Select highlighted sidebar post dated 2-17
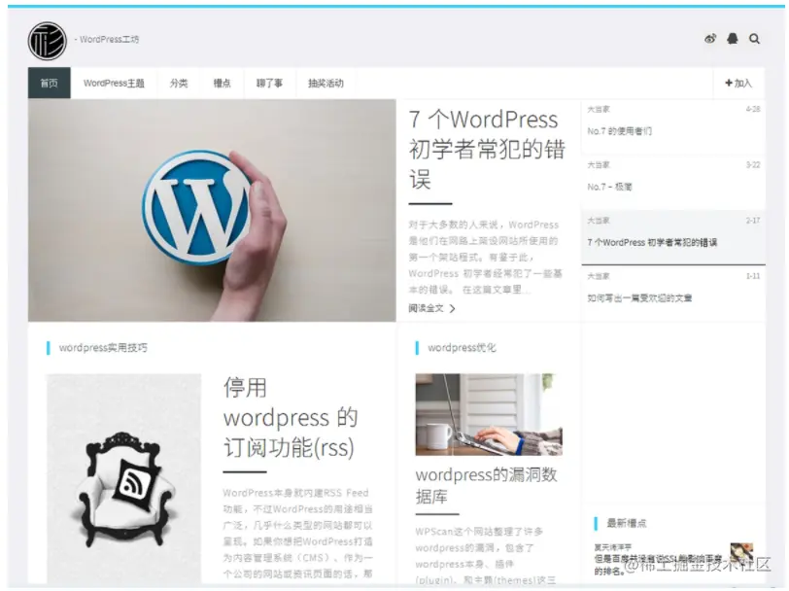 pyautogui.click(x=673, y=237)
